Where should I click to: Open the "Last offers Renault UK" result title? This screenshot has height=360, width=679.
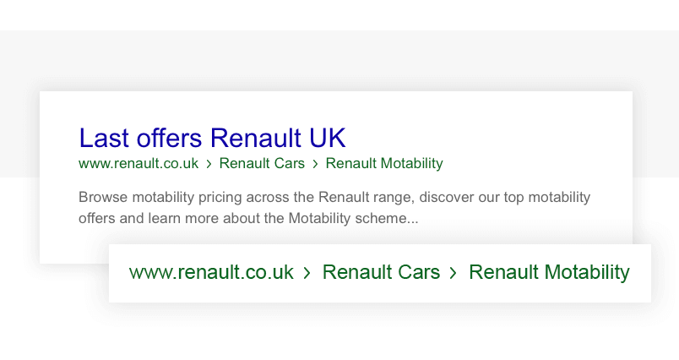point(212,139)
